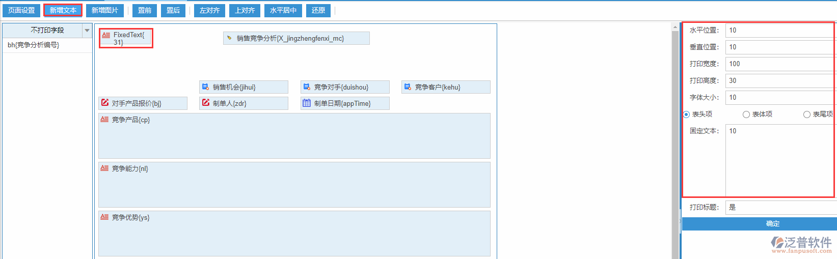Click 新增图片 in the toolbar
837x259 pixels.
pos(105,10)
